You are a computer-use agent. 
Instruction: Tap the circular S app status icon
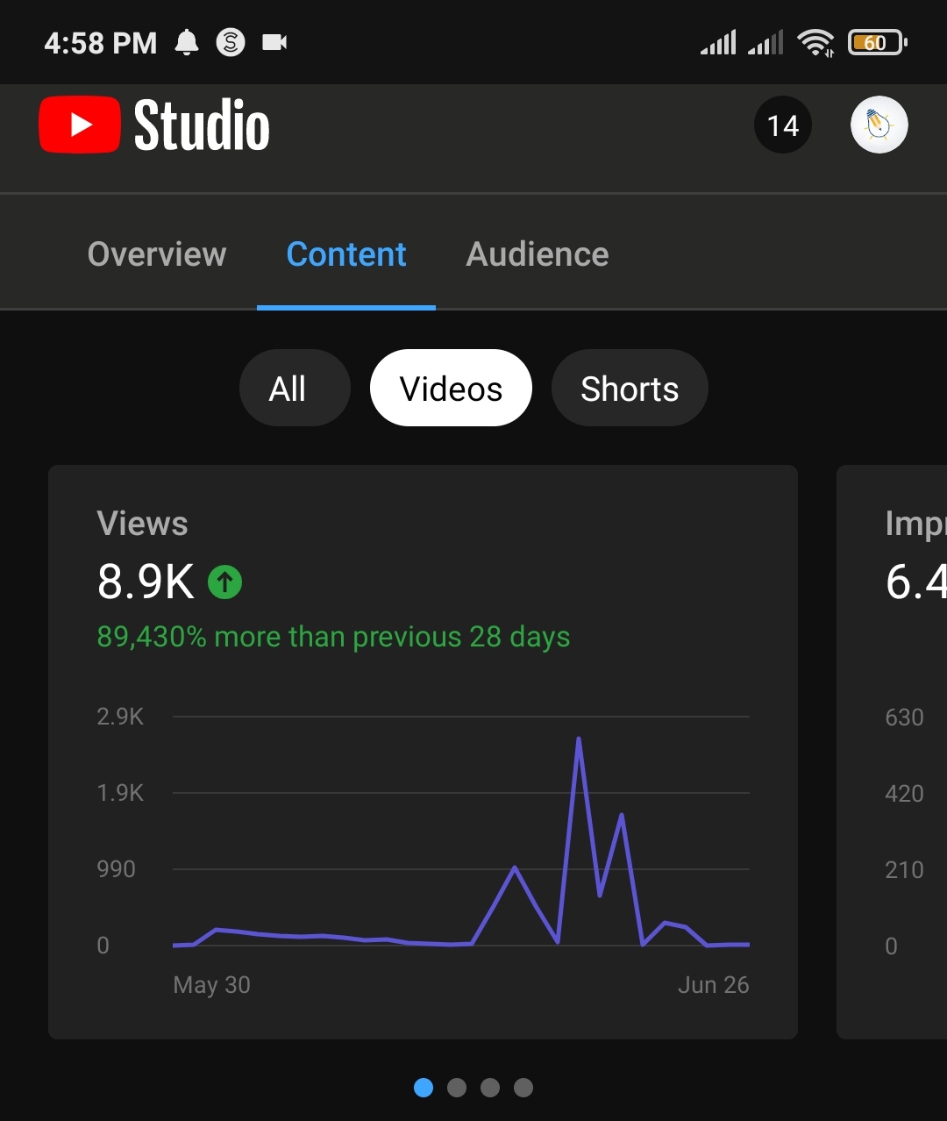231,42
